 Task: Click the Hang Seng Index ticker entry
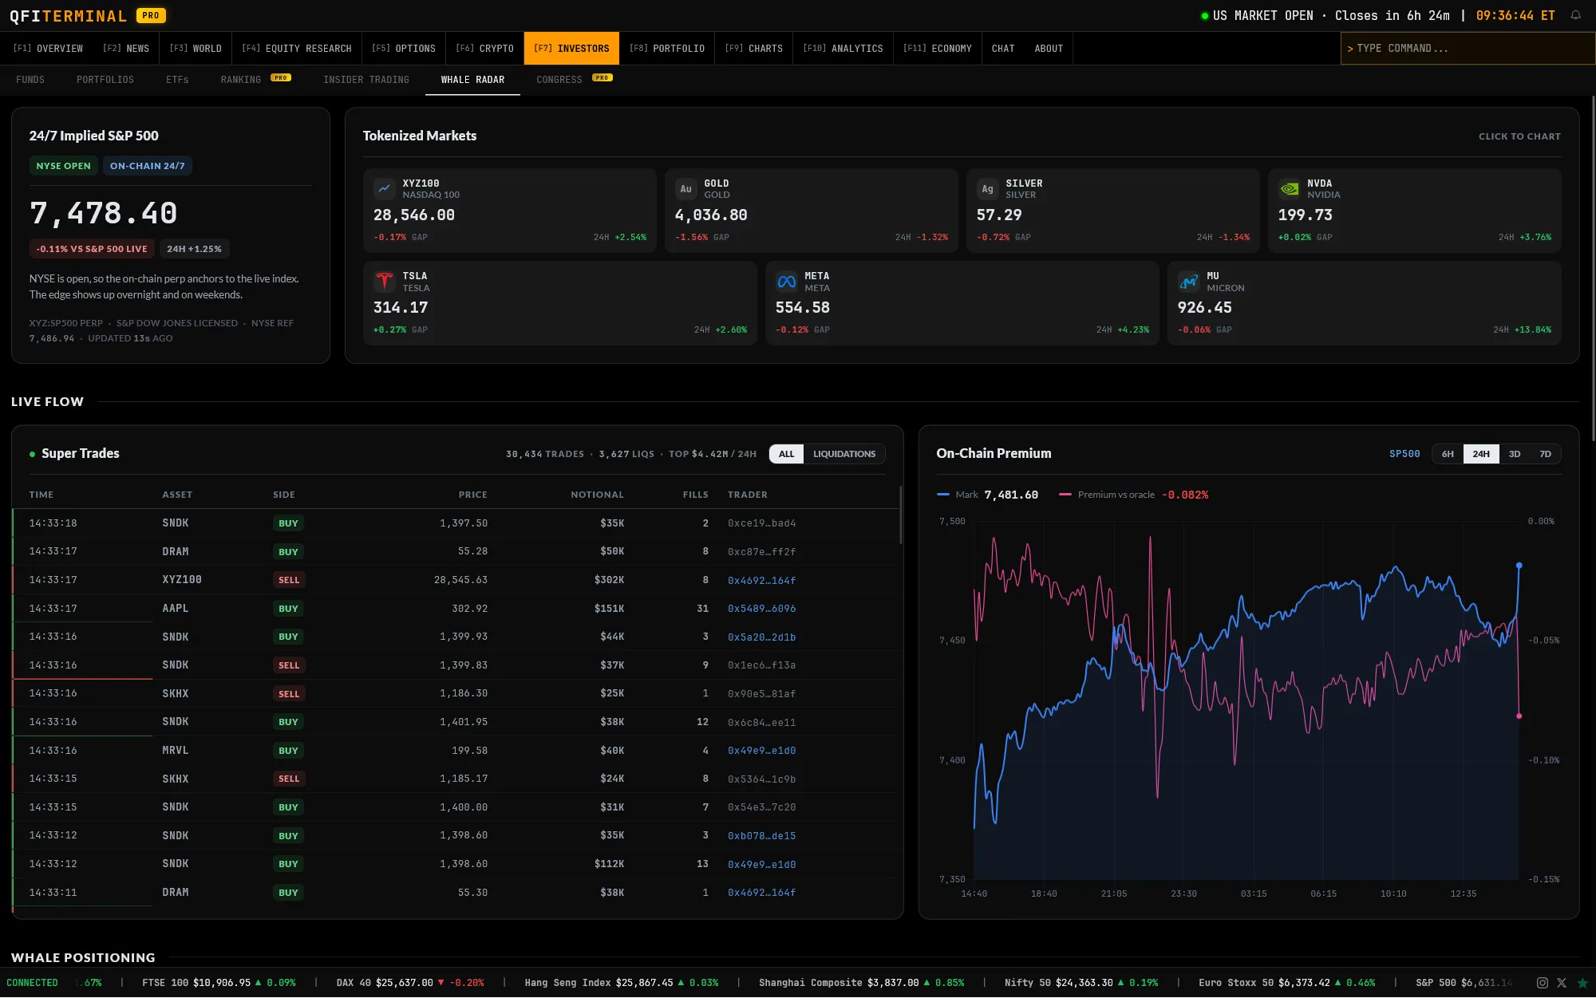coord(622,983)
